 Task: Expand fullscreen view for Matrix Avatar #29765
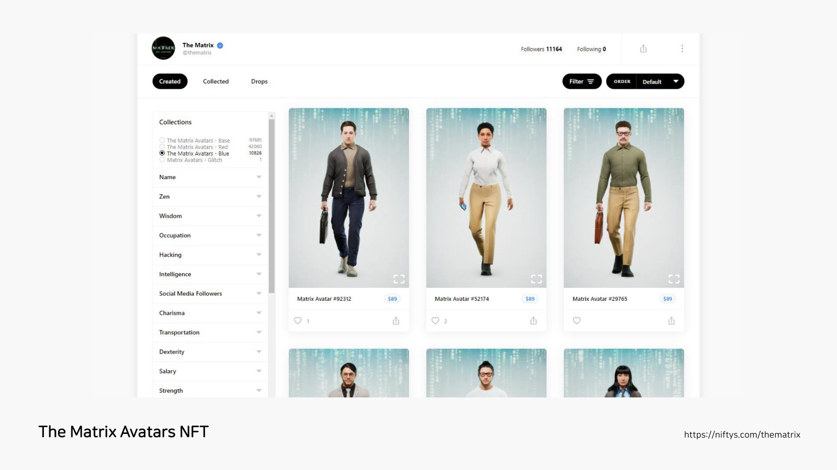(x=674, y=279)
